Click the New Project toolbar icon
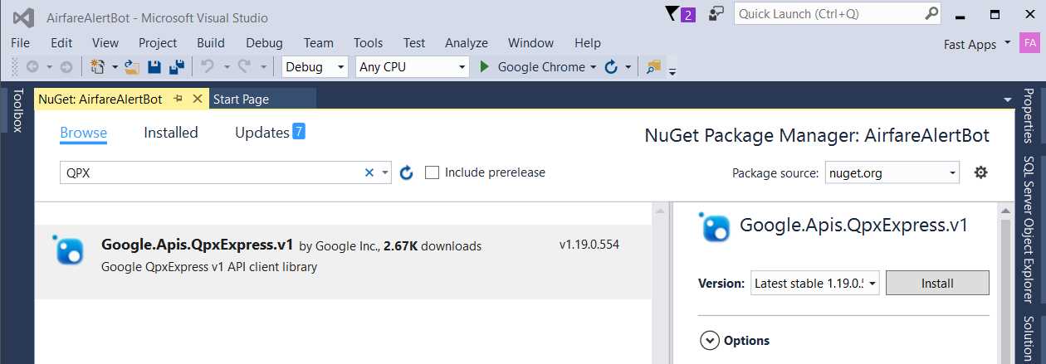This screenshot has height=364, width=1046. tap(97, 67)
